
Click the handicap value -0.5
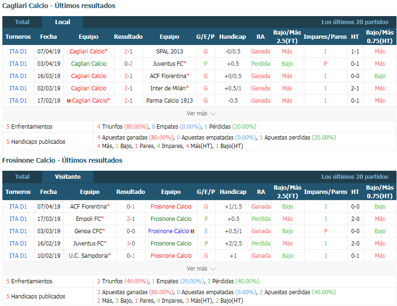pyautogui.click(x=233, y=100)
